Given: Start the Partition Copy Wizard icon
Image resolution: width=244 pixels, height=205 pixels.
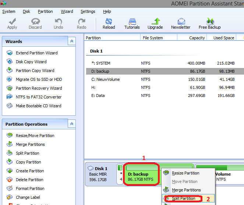Looking at the screenshot, I should point(10,70).
